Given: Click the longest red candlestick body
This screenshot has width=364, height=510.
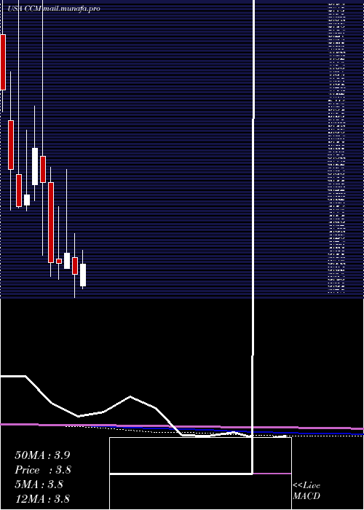Looking at the screenshot, I should pos(51,222).
